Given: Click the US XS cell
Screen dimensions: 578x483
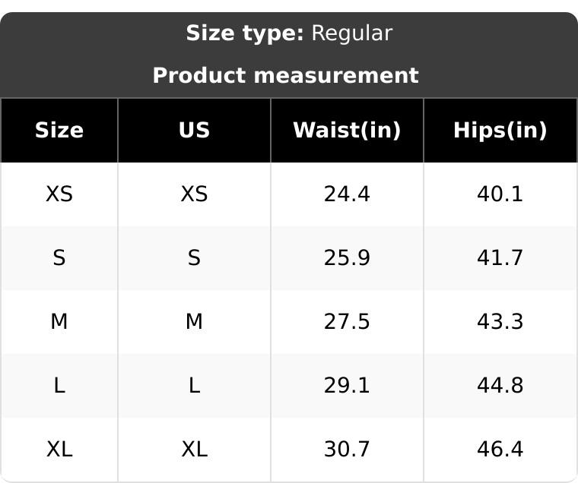Looking at the screenshot, I should pos(194,194).
